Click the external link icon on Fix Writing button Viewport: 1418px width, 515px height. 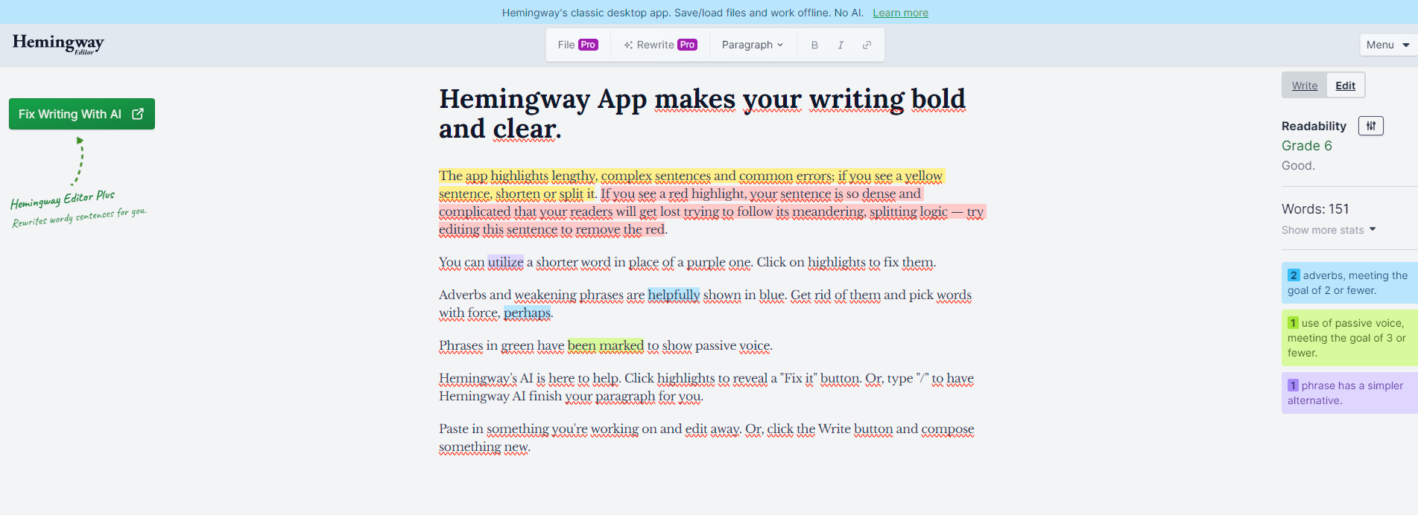(138, 114)
